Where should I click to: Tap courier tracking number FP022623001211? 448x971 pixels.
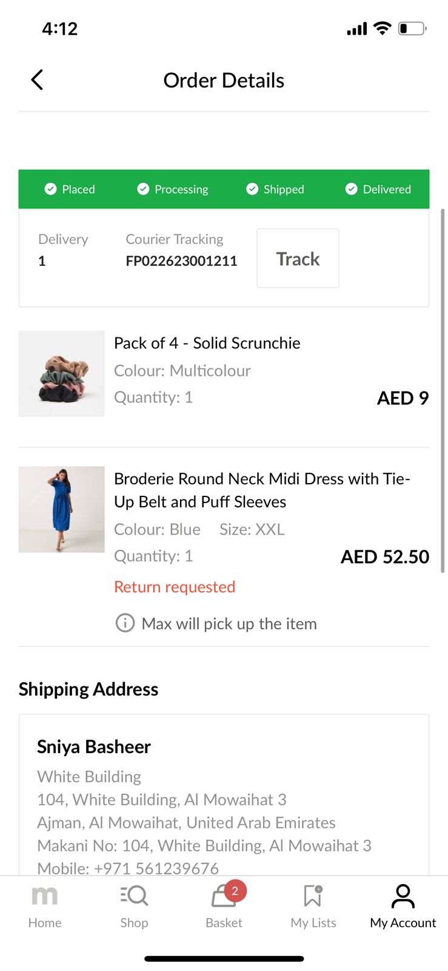[181, 261]
